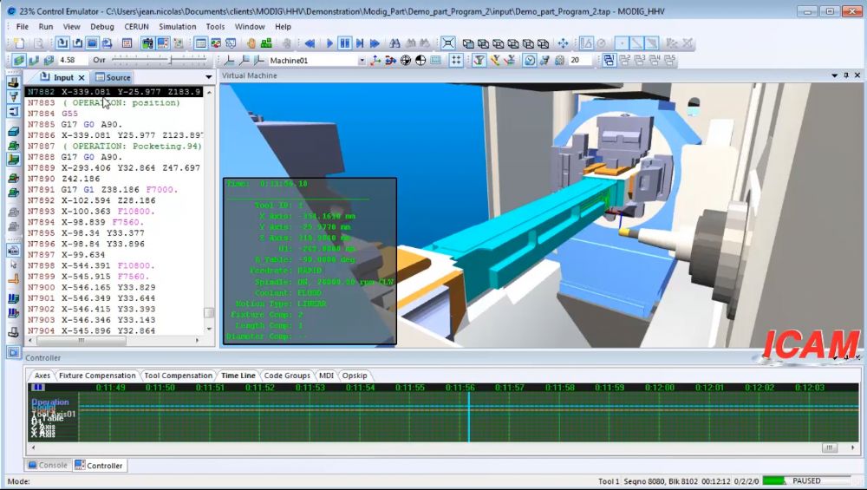Click the Rewind to start icon
867x490 pixels.
[310, 43]
